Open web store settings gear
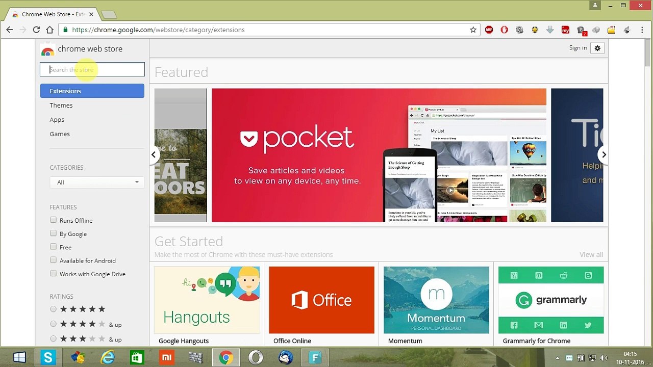This screenshot has height=367, width=653. (597, 48)
